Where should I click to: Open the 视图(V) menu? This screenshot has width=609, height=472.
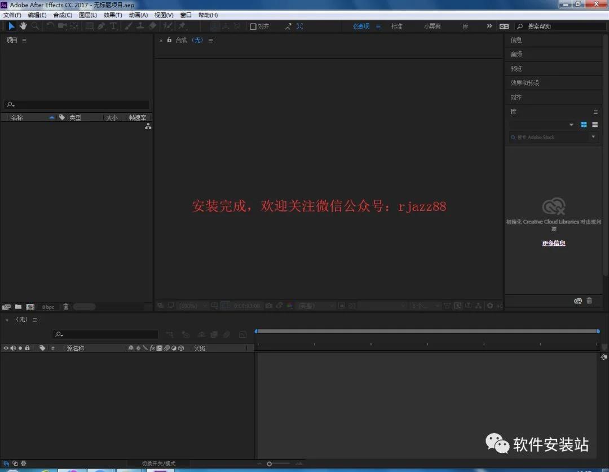pos(164,15)
